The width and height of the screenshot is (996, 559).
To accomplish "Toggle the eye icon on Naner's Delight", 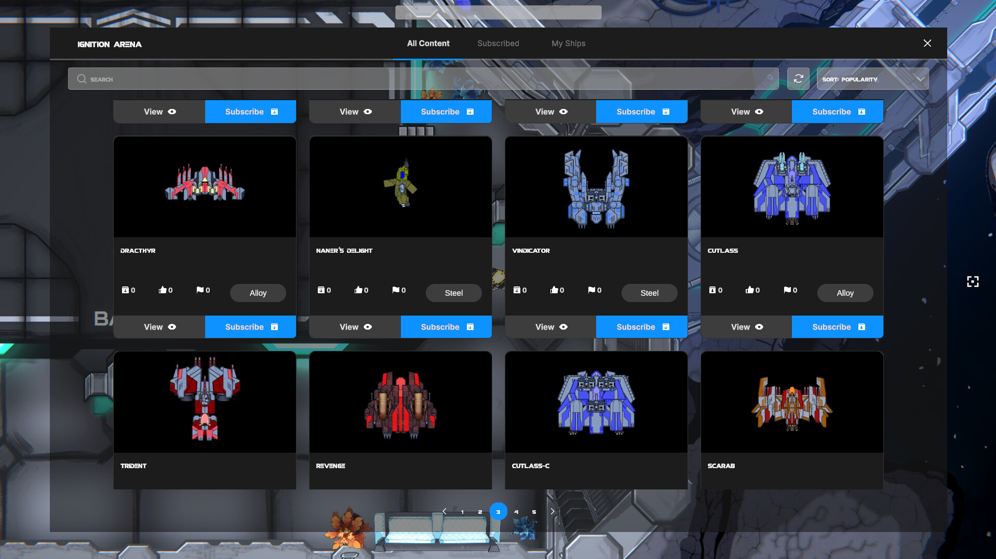I will tap(367, 327).
